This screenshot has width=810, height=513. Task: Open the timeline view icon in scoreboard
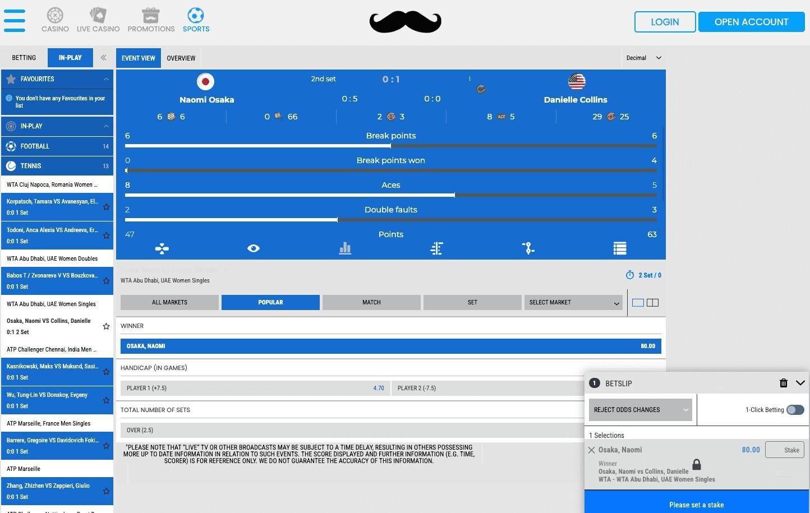pyautogui.click(x=436, y=248)
